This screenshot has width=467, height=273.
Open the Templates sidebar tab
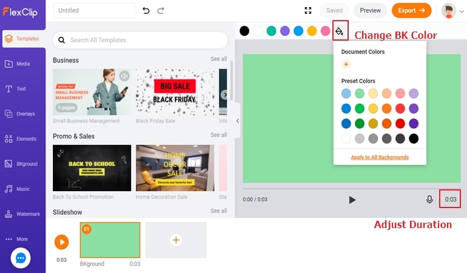24,39
